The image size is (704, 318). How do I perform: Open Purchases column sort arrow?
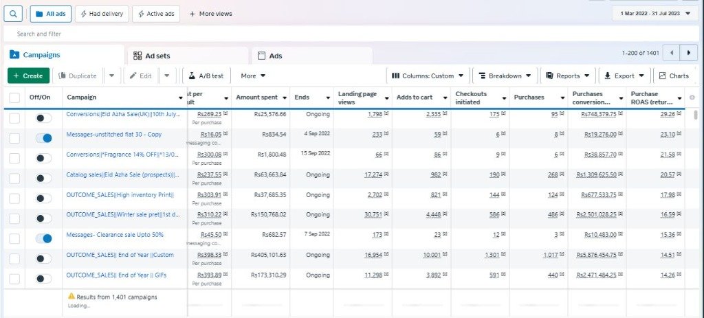click(x=562, y=98)
